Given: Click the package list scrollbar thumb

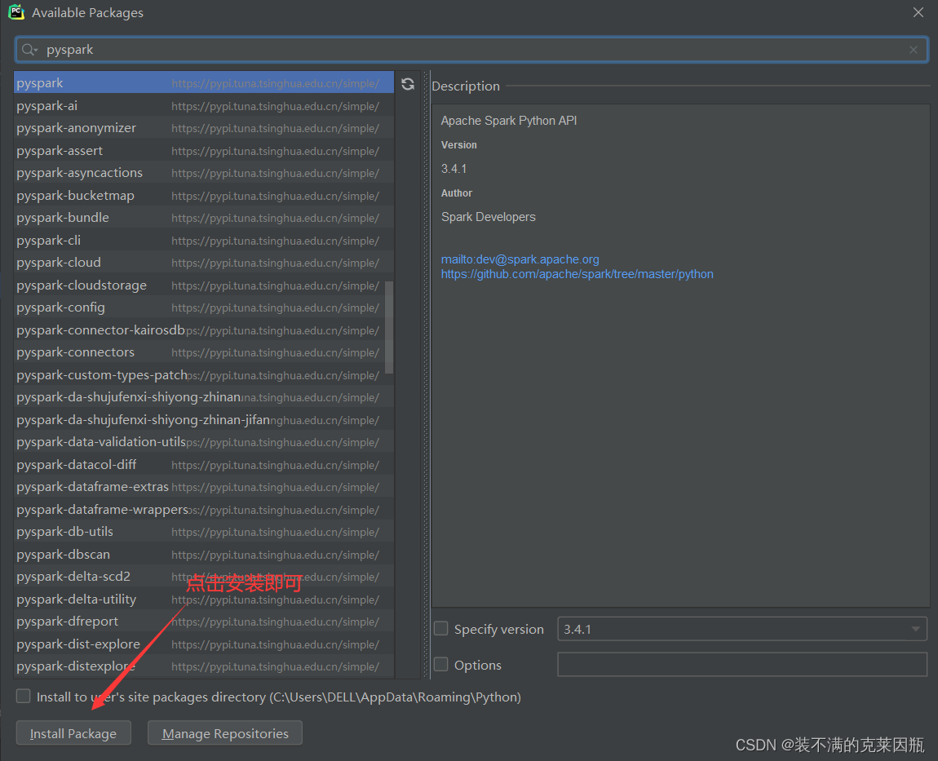Looking at the screenshot, I should (x=389, y=327).
